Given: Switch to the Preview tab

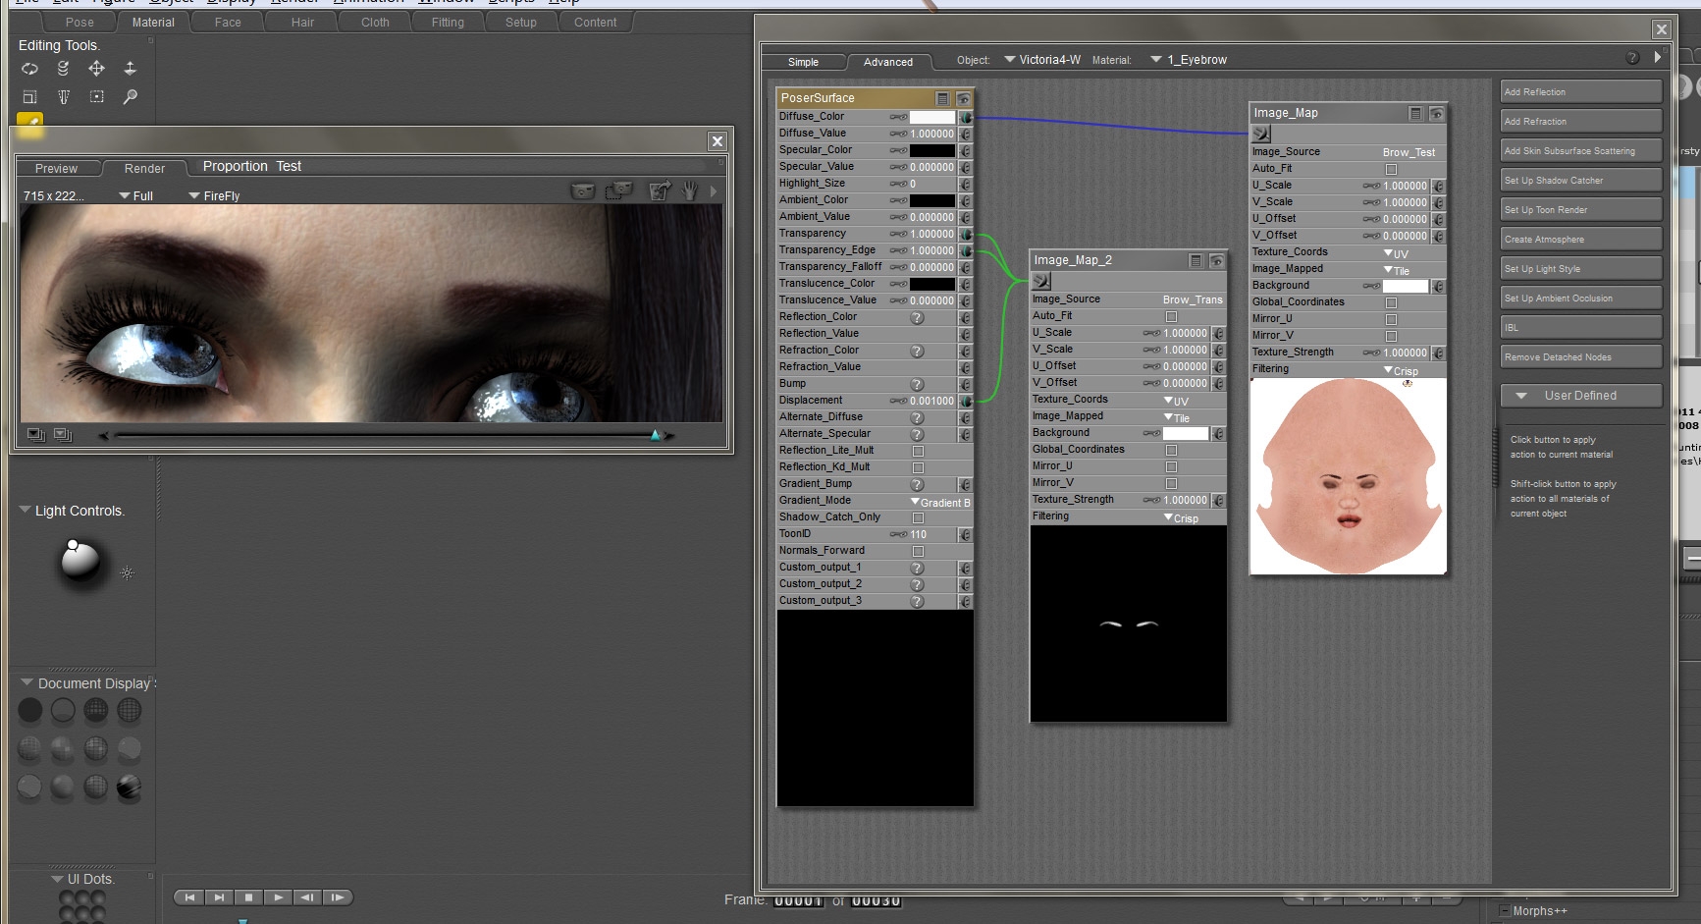Looking at the screenshot, I should 56,169.
